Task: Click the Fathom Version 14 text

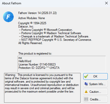Action: point(37,13)
